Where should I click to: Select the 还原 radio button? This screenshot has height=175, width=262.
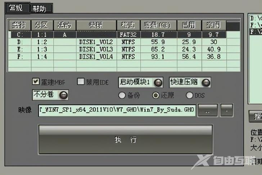coord(155,95)
